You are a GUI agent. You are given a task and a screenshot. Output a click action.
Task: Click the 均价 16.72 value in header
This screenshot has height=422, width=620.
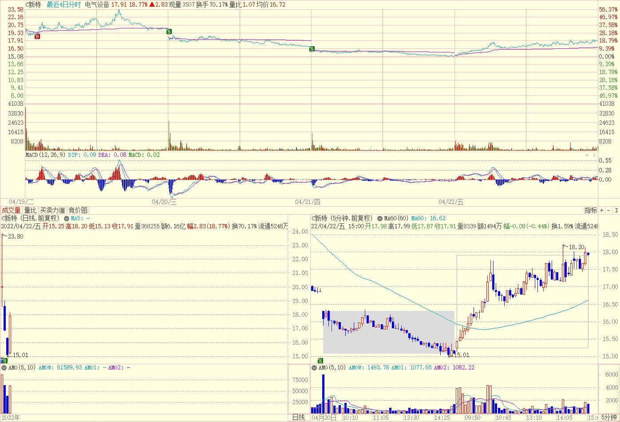click(x=271, y=4)
